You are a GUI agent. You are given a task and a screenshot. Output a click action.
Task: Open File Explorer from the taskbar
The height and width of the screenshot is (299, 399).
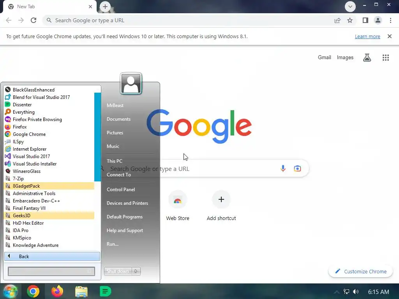(x=81, y=291)
